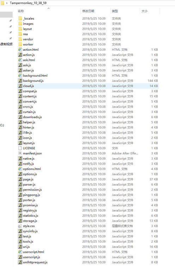Select the layout.js file name

(29, 143)
